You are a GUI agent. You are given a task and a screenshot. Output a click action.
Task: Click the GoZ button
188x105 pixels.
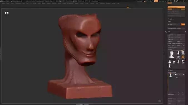pyautogui.click(x=169, y=46)
